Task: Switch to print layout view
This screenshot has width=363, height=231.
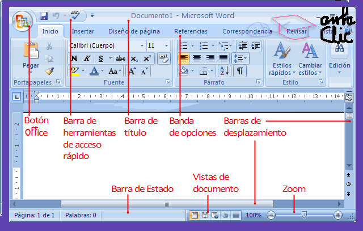Action: (195, 216)
